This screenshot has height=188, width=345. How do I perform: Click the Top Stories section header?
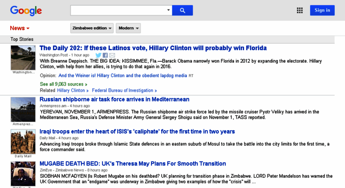22,39
